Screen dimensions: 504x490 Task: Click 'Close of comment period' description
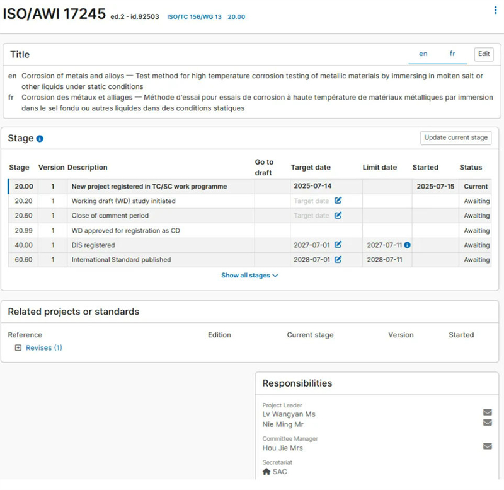click(110, 216)
